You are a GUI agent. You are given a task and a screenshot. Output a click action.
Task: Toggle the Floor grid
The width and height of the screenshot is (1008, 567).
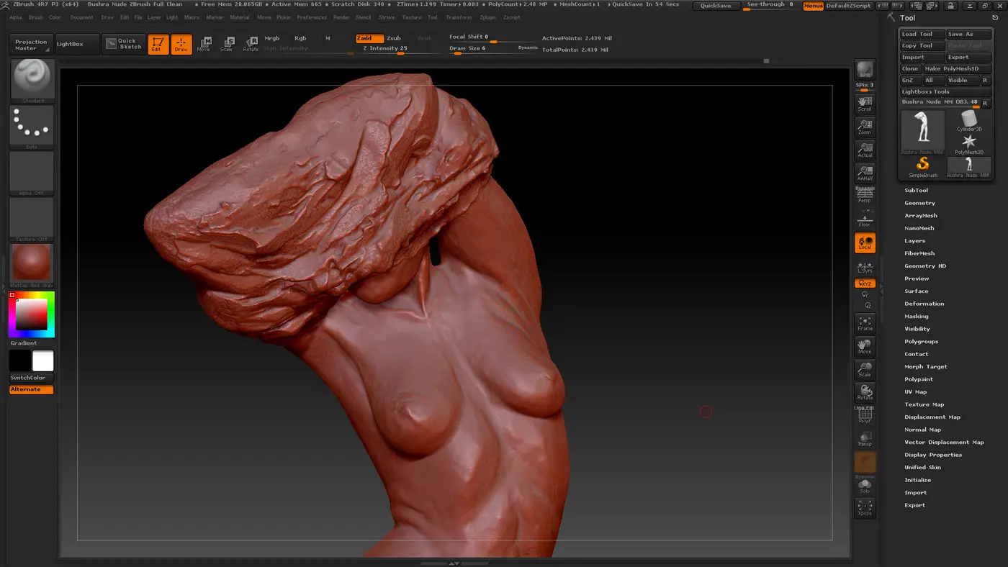(865, 219)
